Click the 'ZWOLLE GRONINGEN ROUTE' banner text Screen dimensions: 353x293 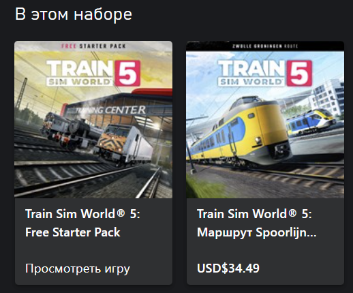coord(265,46)
